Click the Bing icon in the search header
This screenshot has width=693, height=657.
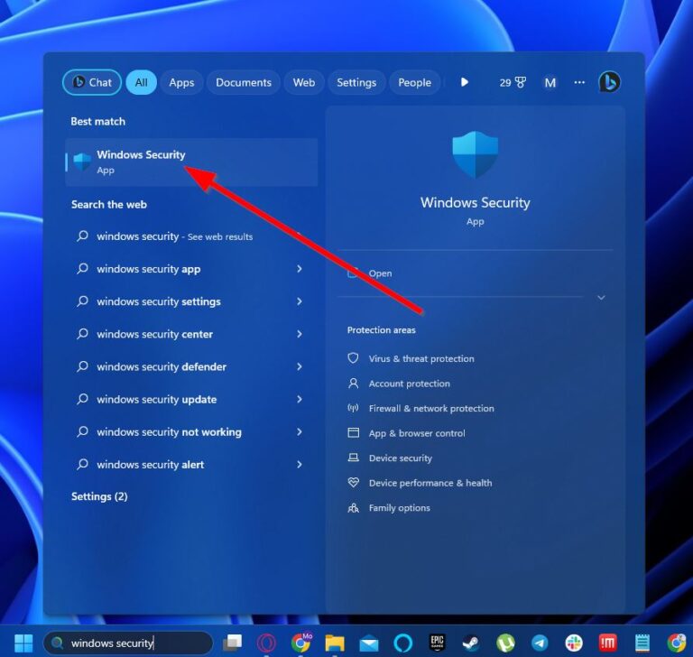click(x=609, y=82)
